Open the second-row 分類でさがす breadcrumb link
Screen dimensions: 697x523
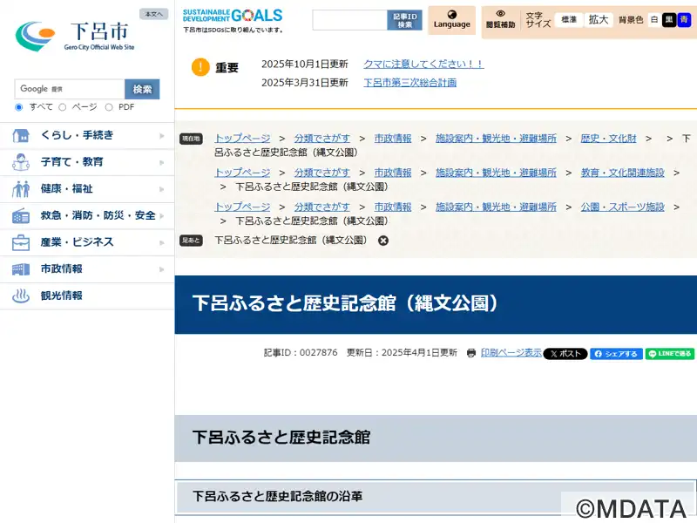tap(321, 173)
